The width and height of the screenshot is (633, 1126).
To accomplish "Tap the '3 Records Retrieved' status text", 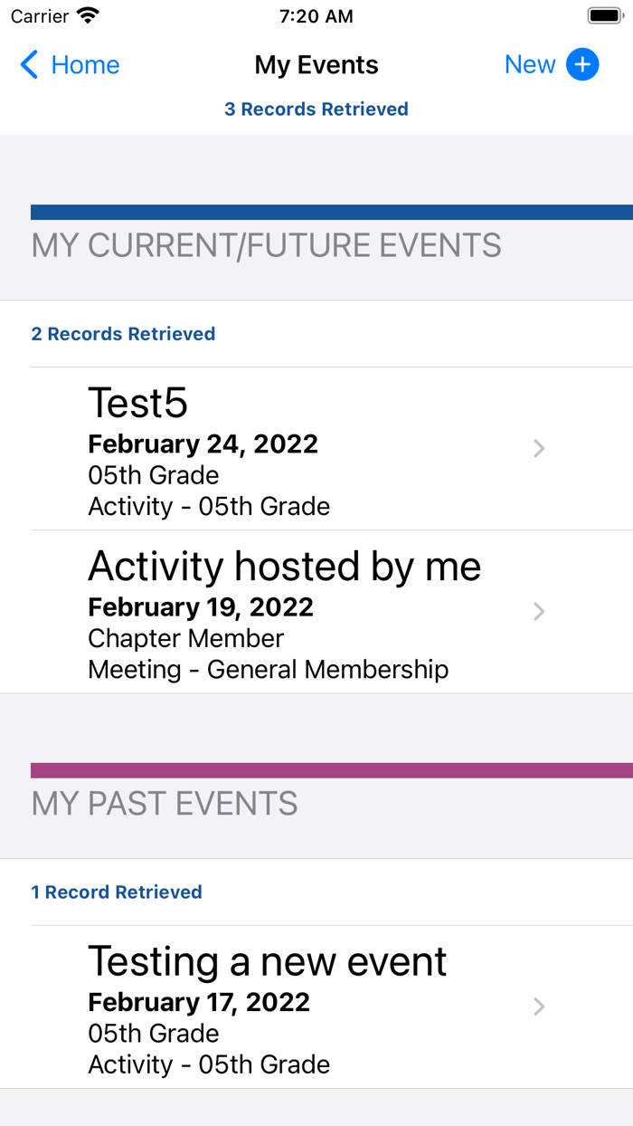I will pos(316,110).
